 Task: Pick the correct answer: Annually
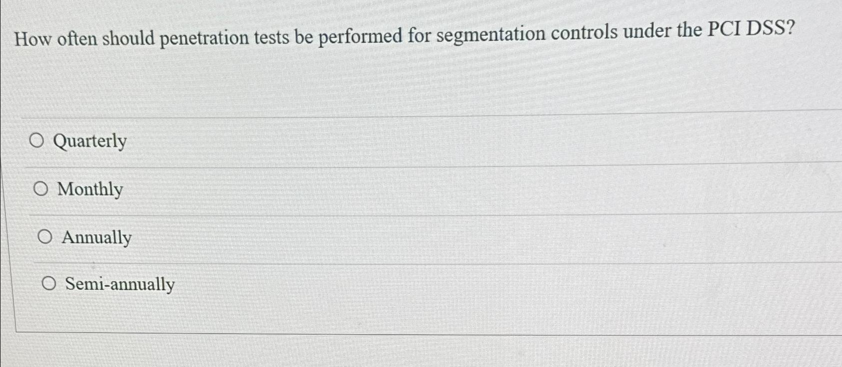46,236
